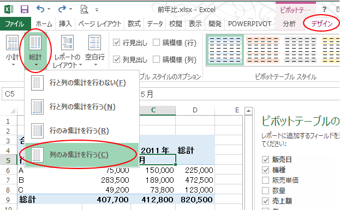
Task: Select column C header
Action: 153,110
